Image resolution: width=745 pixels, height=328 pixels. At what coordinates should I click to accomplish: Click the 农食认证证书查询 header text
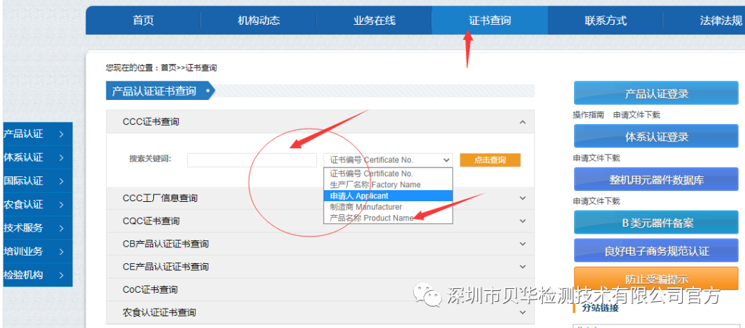(159, 312)
